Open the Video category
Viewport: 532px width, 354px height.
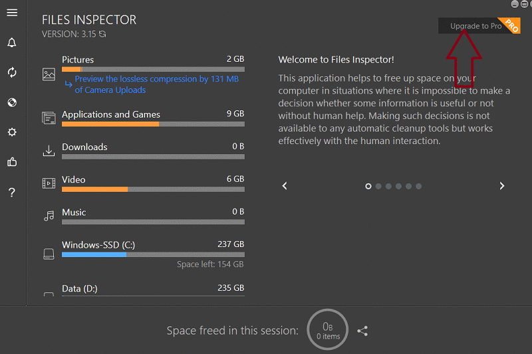[73, 179]
